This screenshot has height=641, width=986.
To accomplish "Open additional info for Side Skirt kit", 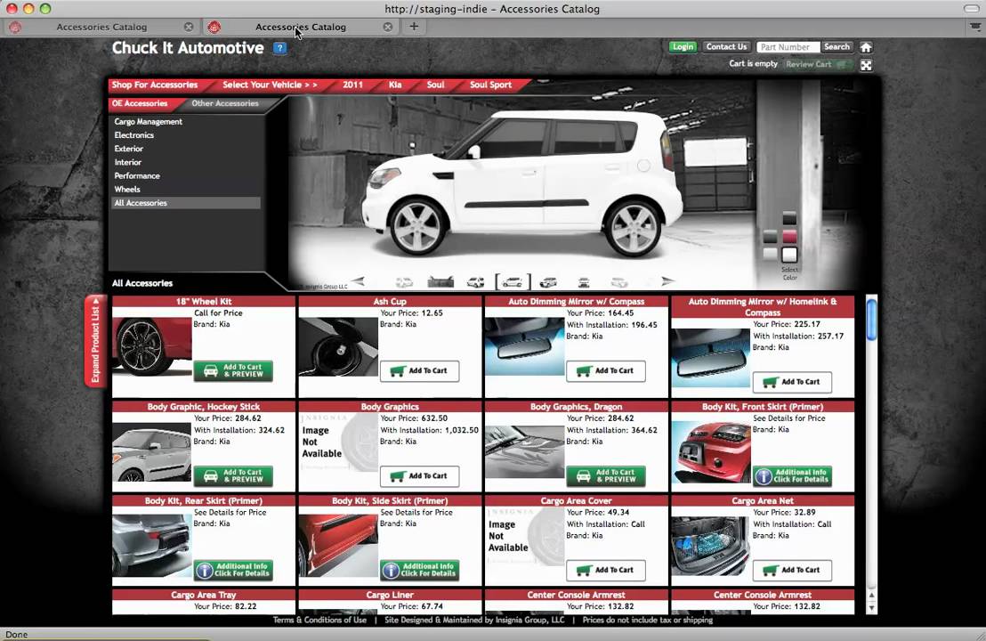I will pos(419,571).
